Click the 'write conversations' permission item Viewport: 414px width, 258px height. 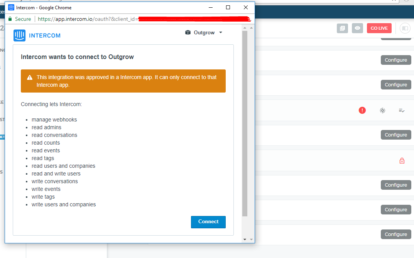pos(55,182)
